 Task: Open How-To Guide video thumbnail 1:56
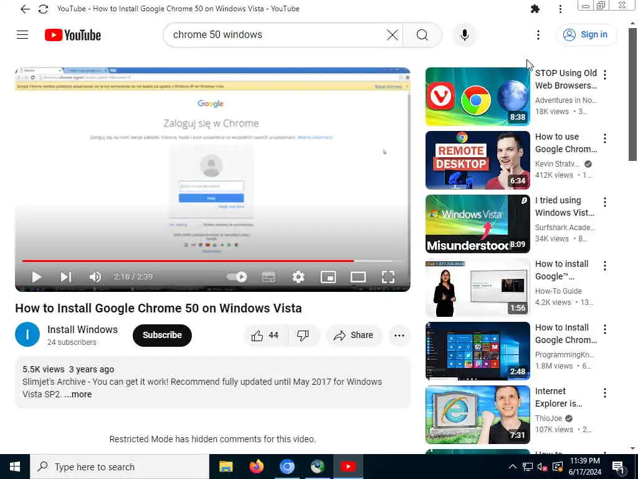[x=478, y=288]
